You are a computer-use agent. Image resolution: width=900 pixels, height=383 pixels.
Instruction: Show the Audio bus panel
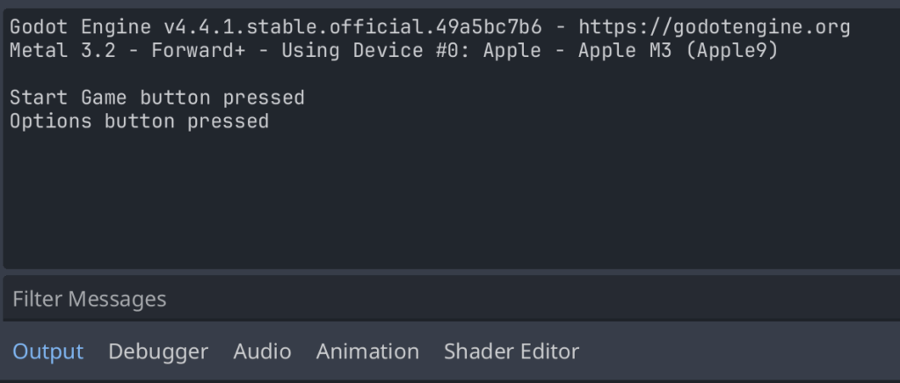click(262, 352)
